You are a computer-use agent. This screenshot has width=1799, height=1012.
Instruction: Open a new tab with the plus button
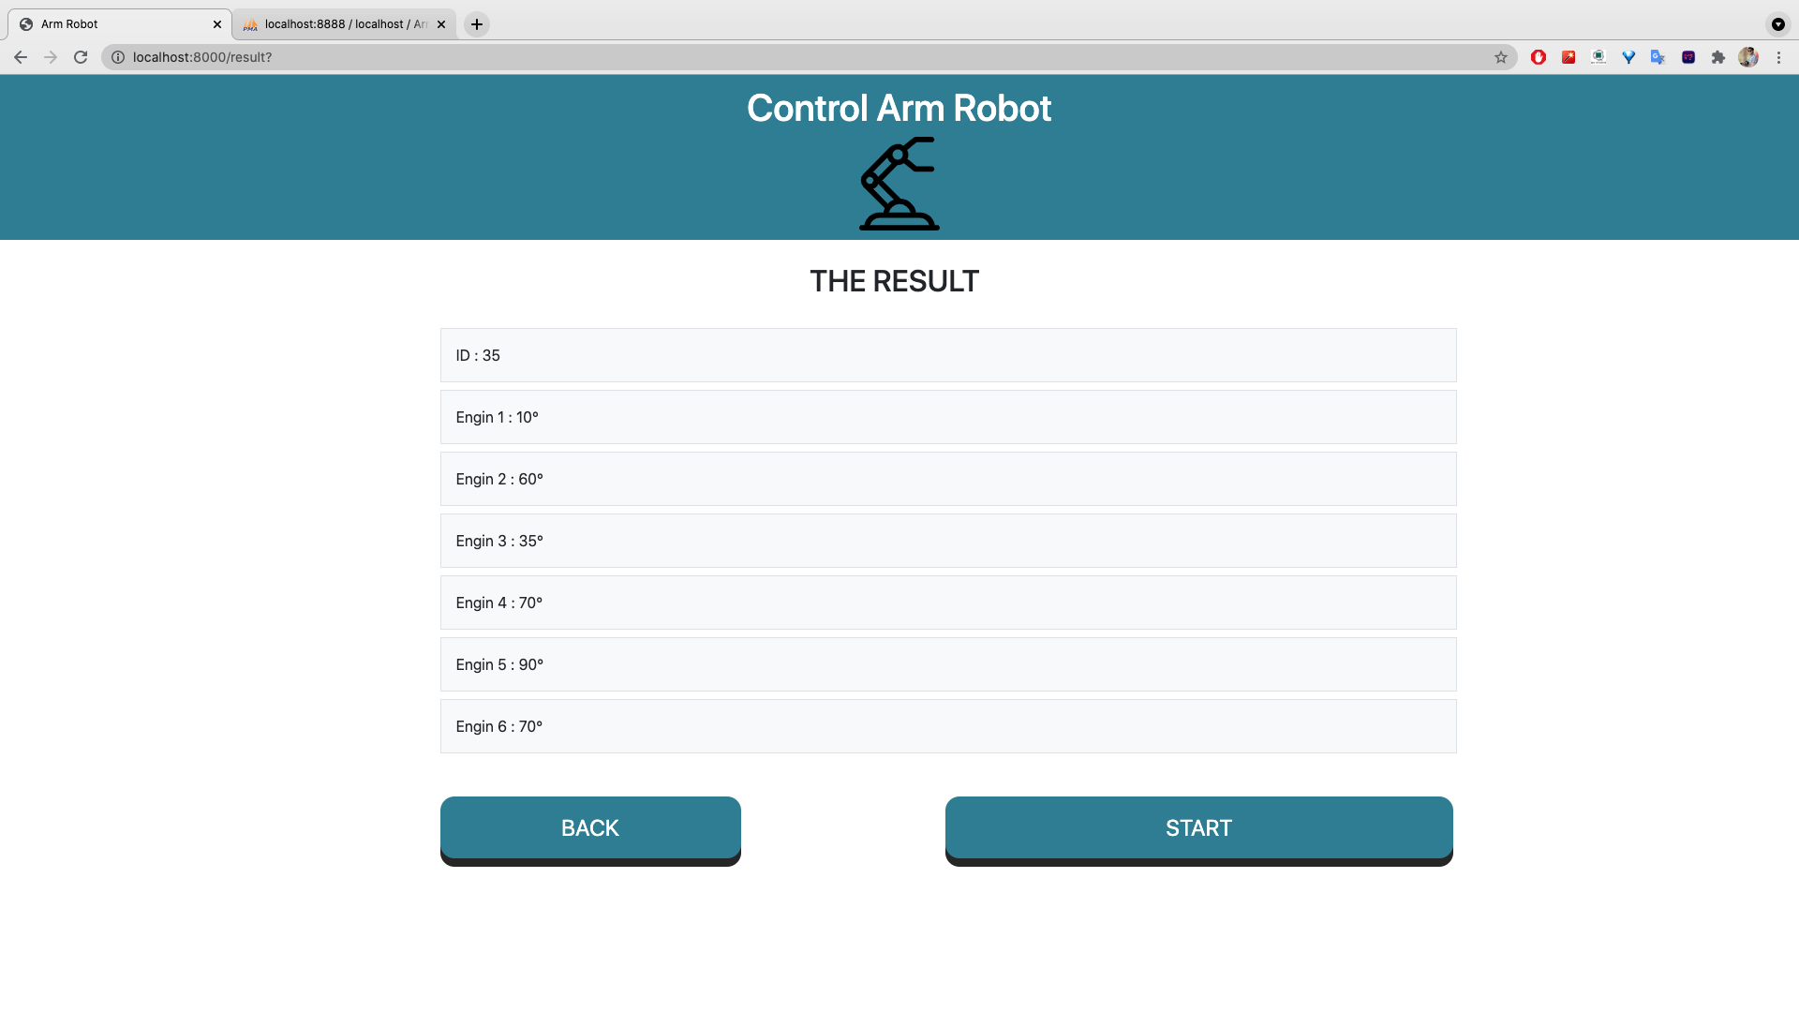[477, 23]
